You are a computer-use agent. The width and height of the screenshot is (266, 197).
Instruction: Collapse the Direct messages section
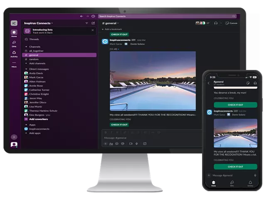pos(26,69)
